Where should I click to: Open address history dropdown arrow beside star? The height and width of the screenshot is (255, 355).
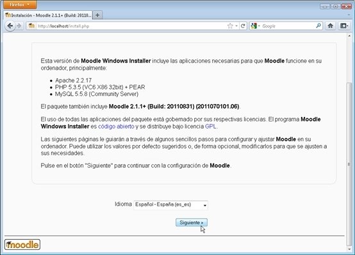click(x=236, y=26)
